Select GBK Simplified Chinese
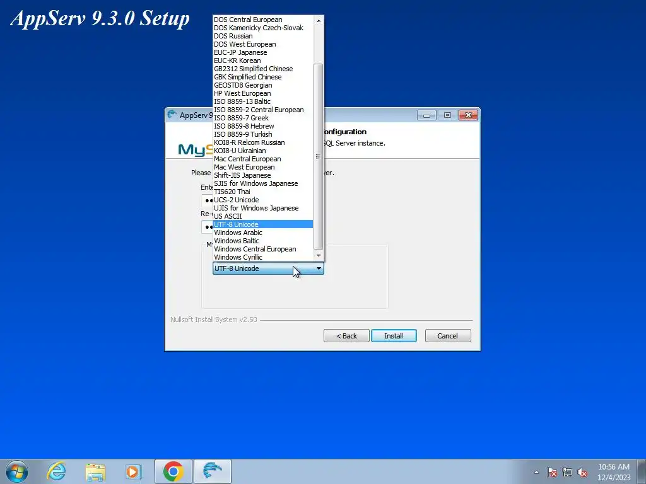The height and width of the screenshot is (484, 646). (263, 77)
